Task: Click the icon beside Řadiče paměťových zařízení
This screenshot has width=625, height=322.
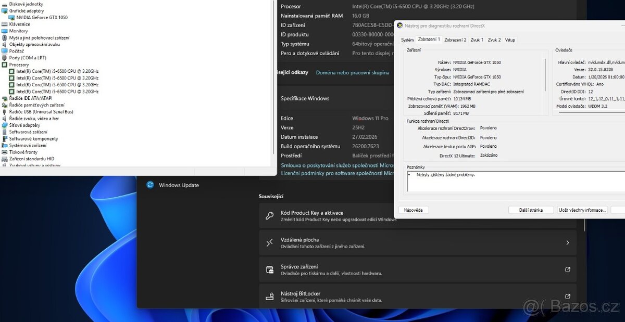Action: tap(5, 105)
